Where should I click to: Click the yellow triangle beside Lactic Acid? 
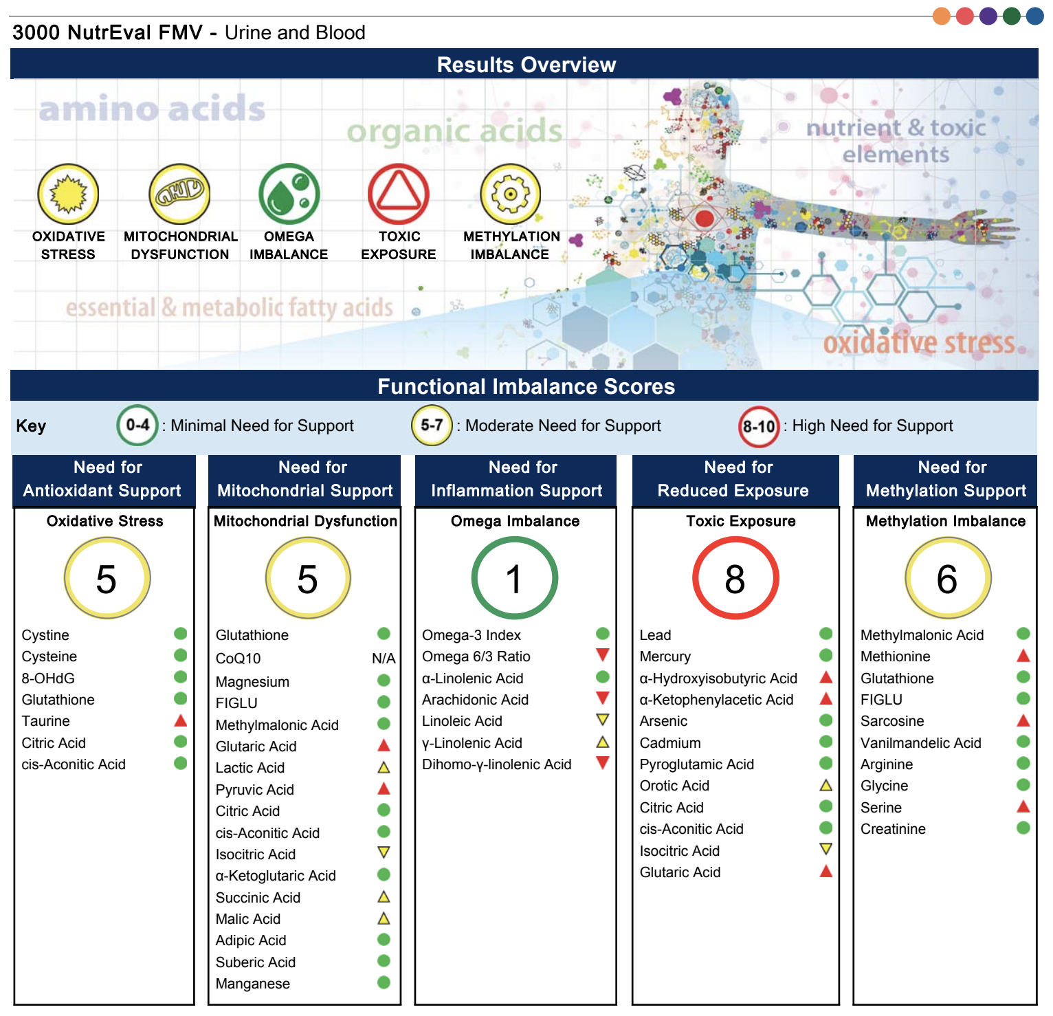(x=384, y=767)
